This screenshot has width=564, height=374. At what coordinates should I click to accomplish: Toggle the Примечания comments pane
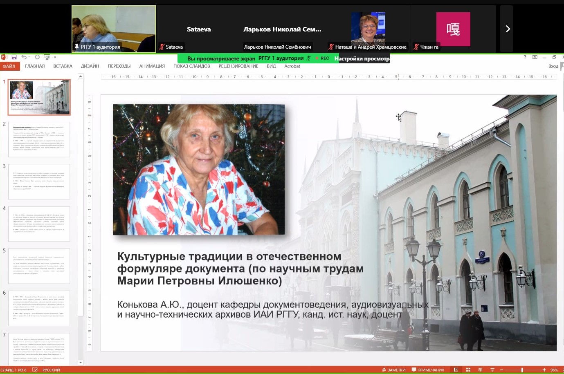click(428, 370)
